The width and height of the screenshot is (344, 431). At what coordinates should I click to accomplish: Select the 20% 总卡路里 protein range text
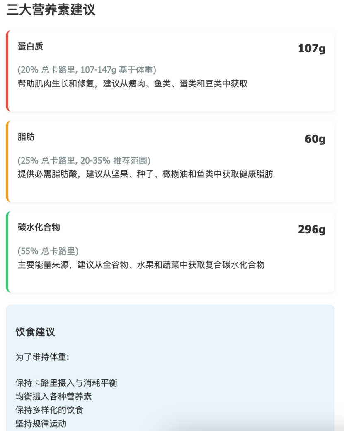87,70
